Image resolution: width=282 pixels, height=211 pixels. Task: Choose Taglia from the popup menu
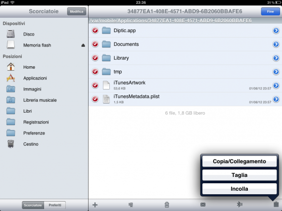click(x=239, y=175)
